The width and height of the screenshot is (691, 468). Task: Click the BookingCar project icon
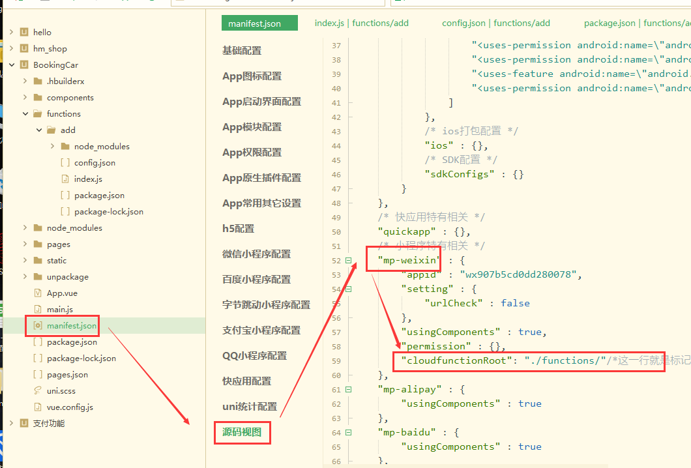[x=24, y=65]
